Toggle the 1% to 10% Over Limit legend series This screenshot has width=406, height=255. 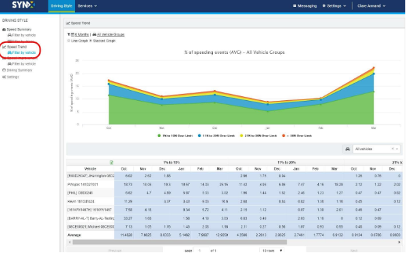[175, 136]
